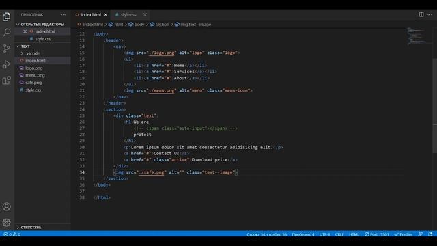Open the Search view in activity bar
This screenshot has width=437, height=246.
(x=6, y=33)
